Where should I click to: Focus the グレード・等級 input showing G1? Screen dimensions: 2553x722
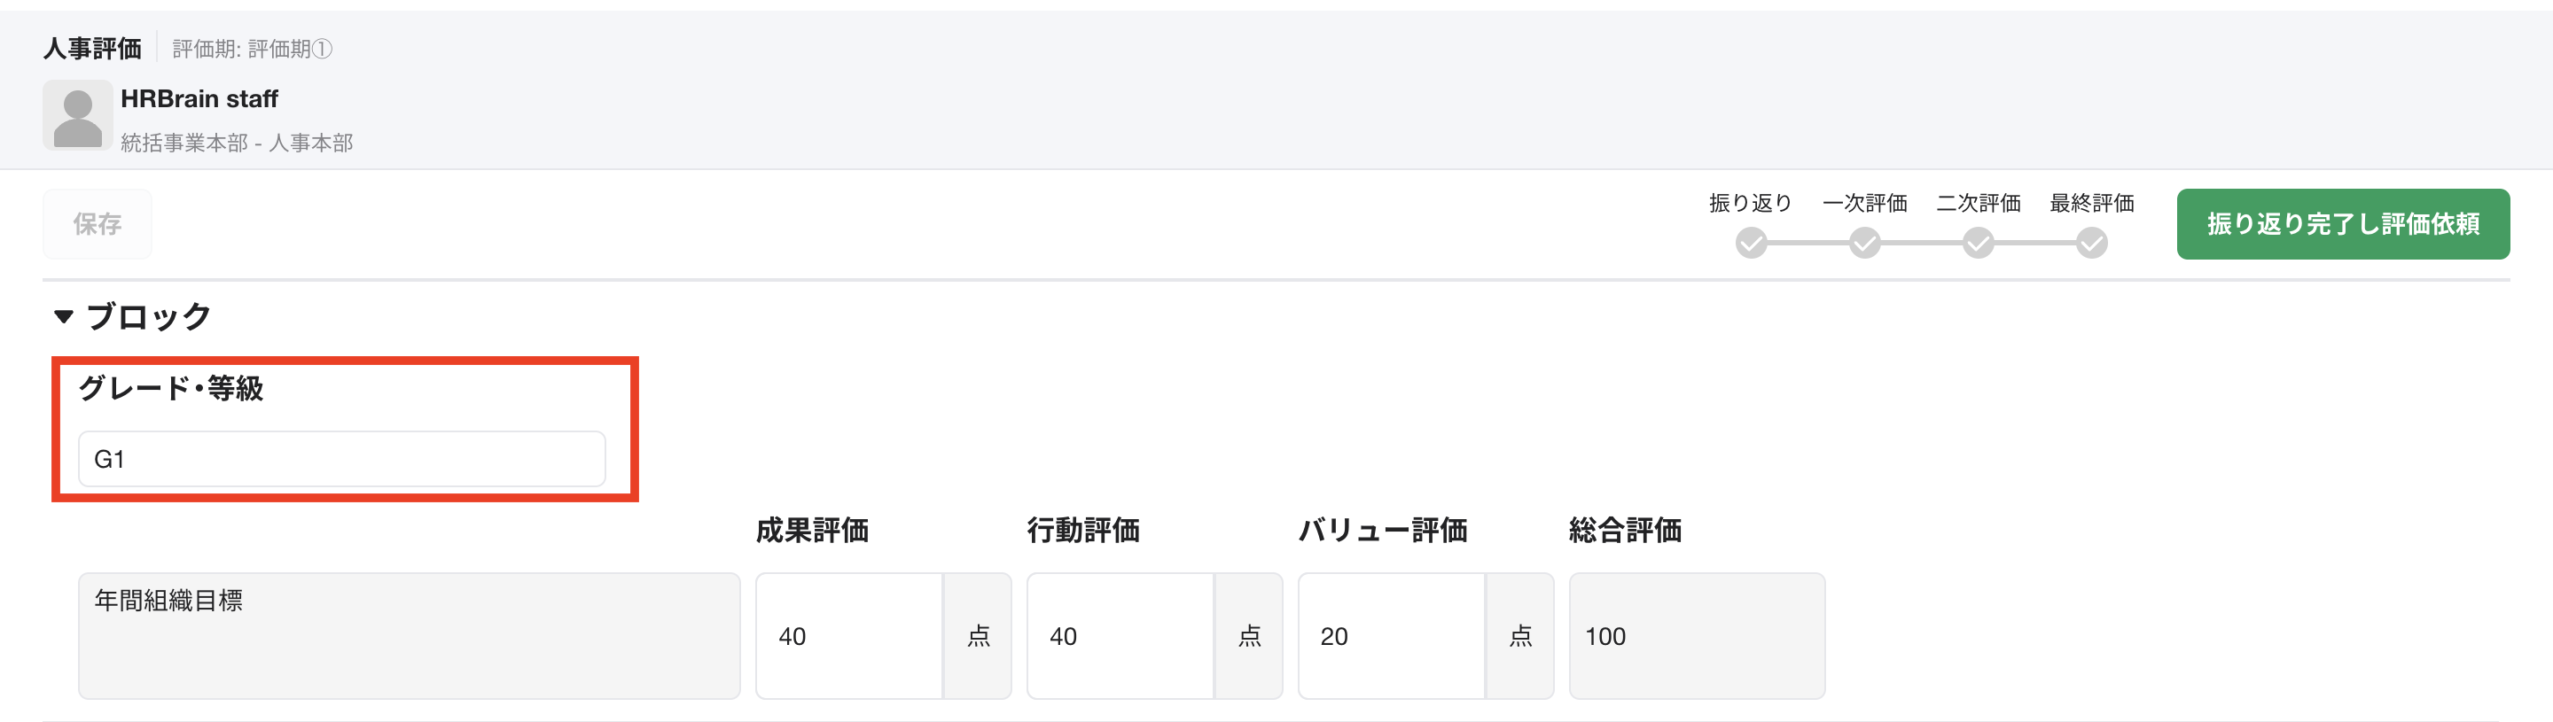(341, 459)
